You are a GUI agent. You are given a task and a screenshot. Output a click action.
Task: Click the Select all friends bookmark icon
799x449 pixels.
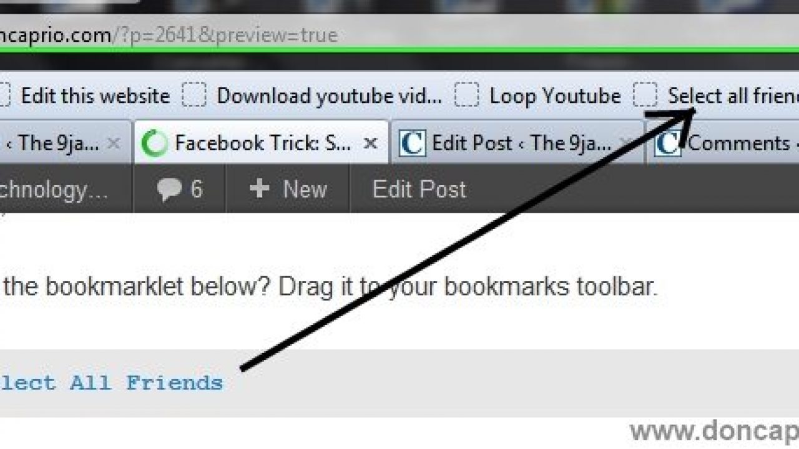coord(645,95)
